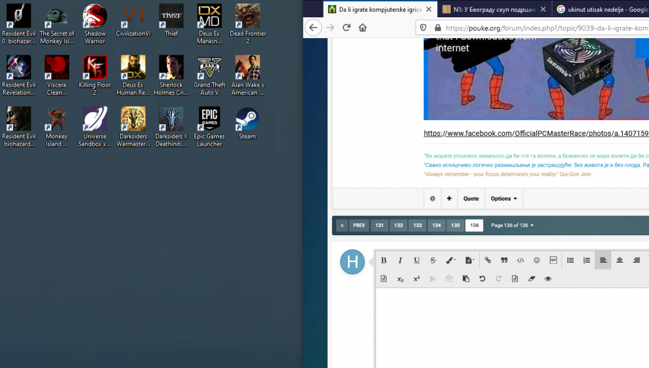Open the text color brush dropdown
This screenshot has height=368, width=649.
450,260
